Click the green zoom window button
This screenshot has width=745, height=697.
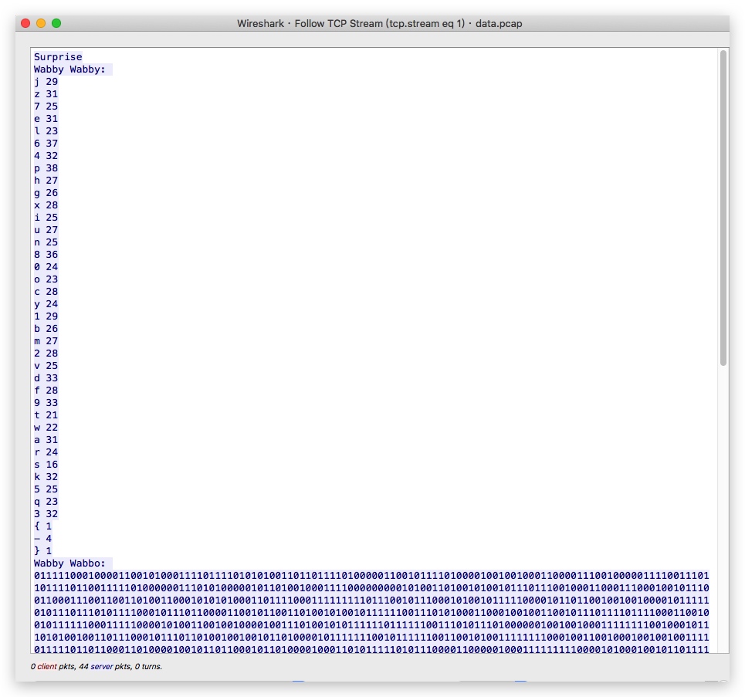56,23
